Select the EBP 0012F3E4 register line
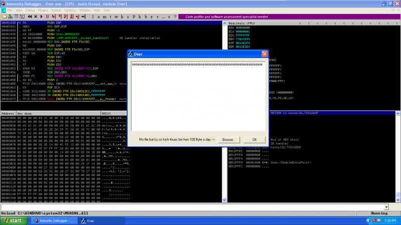Screen dimensions: 401x225 240,47
